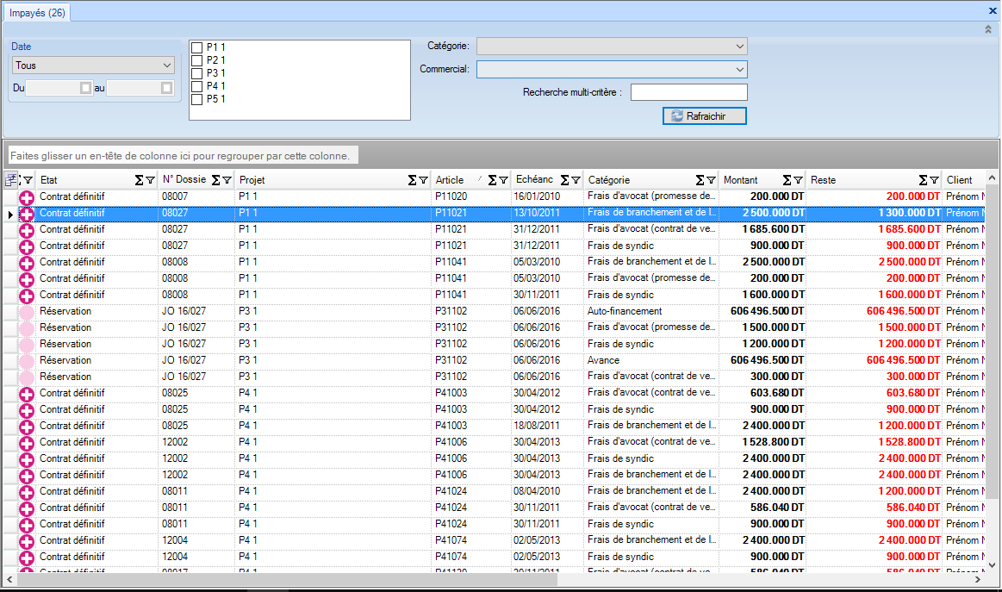
Task: Check the P1 1 project checkbox
Action: click(197, 47)
